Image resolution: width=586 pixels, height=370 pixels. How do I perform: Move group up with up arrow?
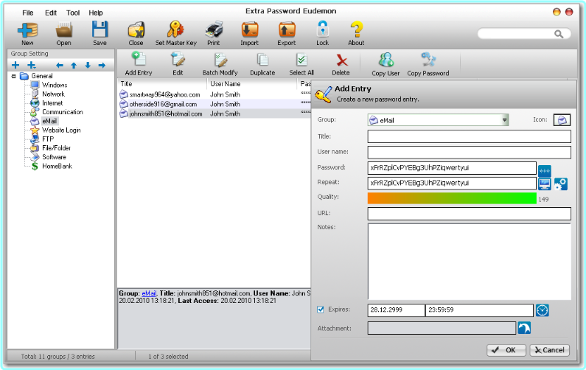(74, 66)
